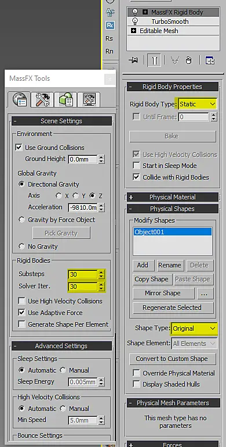Expand the MassFX Rigid Body modifier sub-levels
Image resolution: width=226 pixels, height=447 pixels.
click(x=145, y=12)
